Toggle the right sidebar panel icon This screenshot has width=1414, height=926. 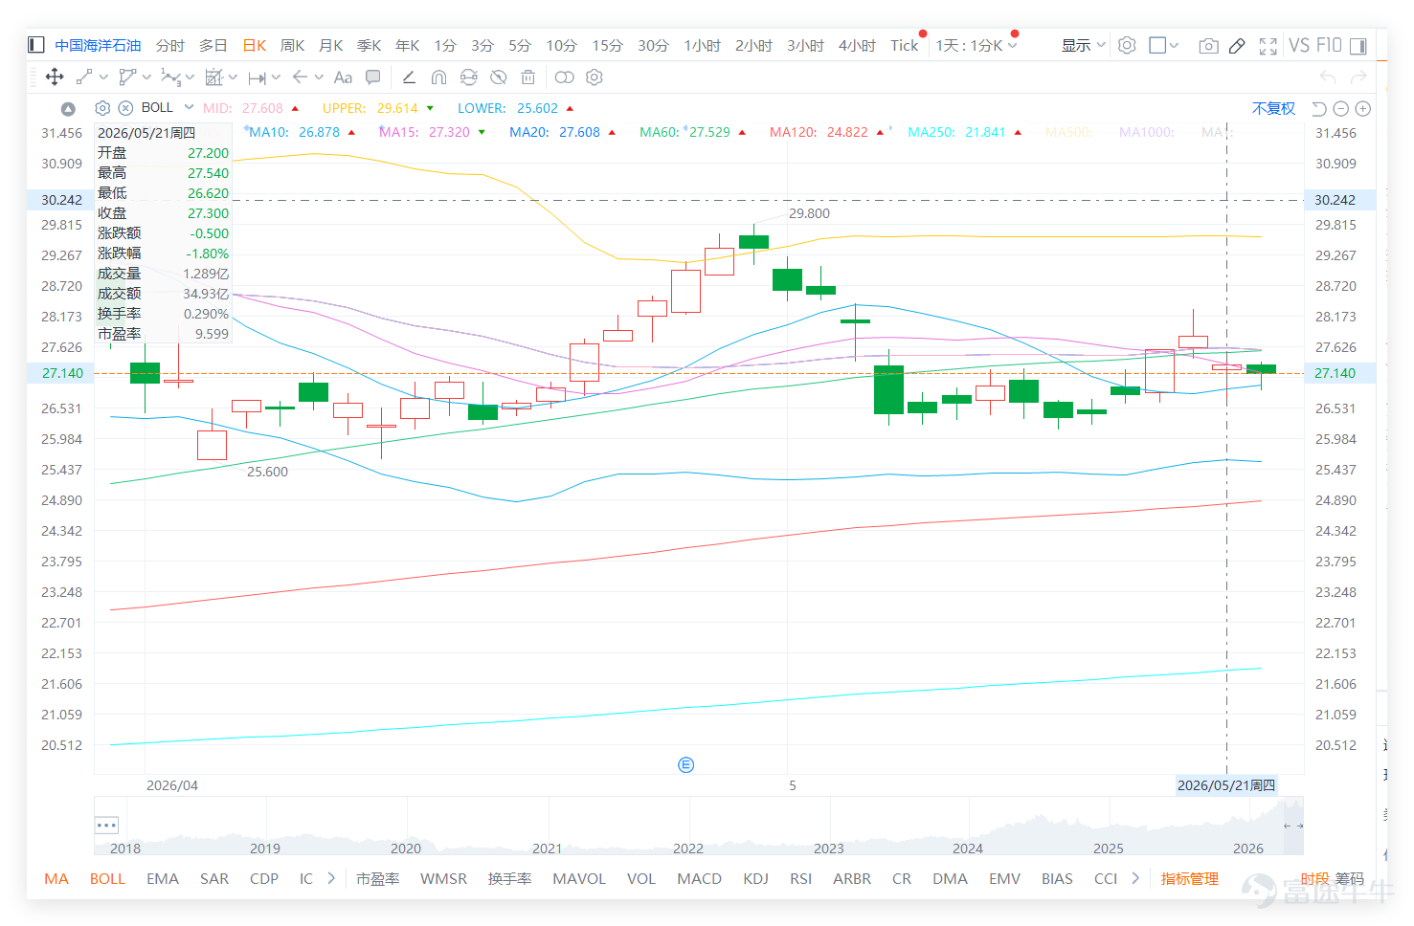(1358, 45)
